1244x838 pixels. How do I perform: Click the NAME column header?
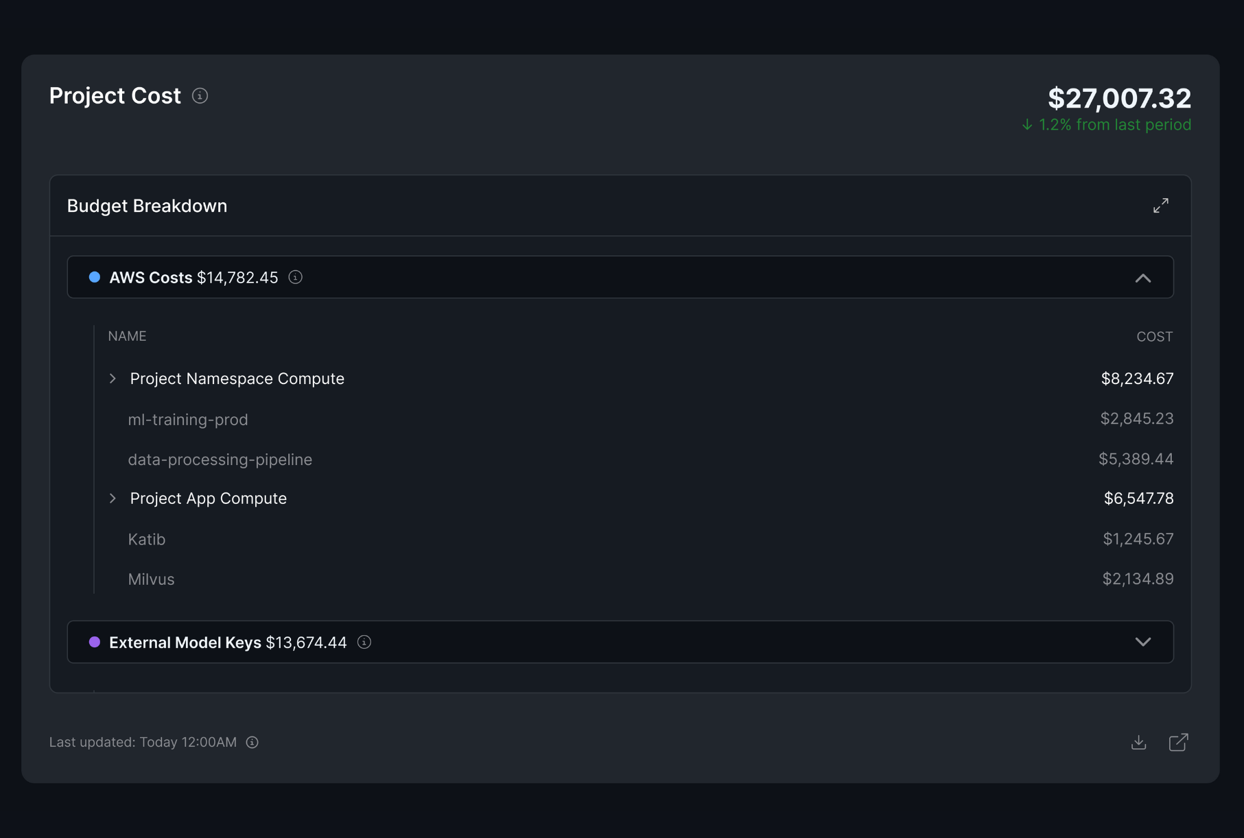126,335
